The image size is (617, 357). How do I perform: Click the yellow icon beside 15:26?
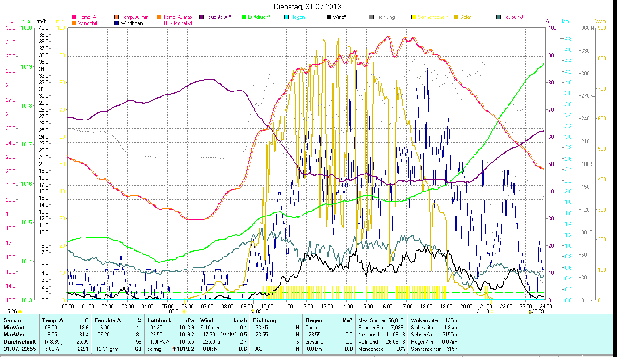coord(20,311)
